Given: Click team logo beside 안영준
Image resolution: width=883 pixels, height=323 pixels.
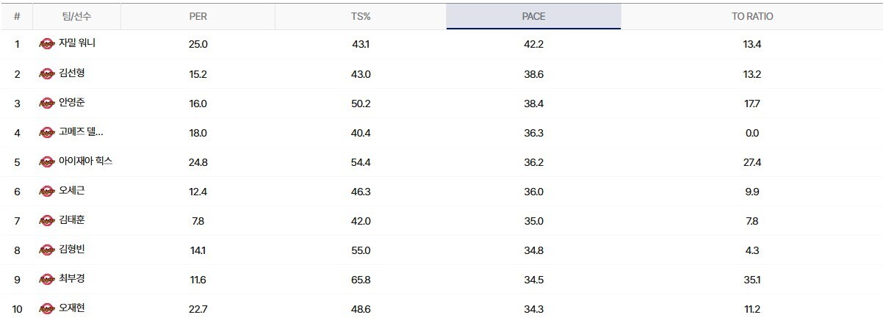Looking at the screenshot, I should tap(47, 103).
